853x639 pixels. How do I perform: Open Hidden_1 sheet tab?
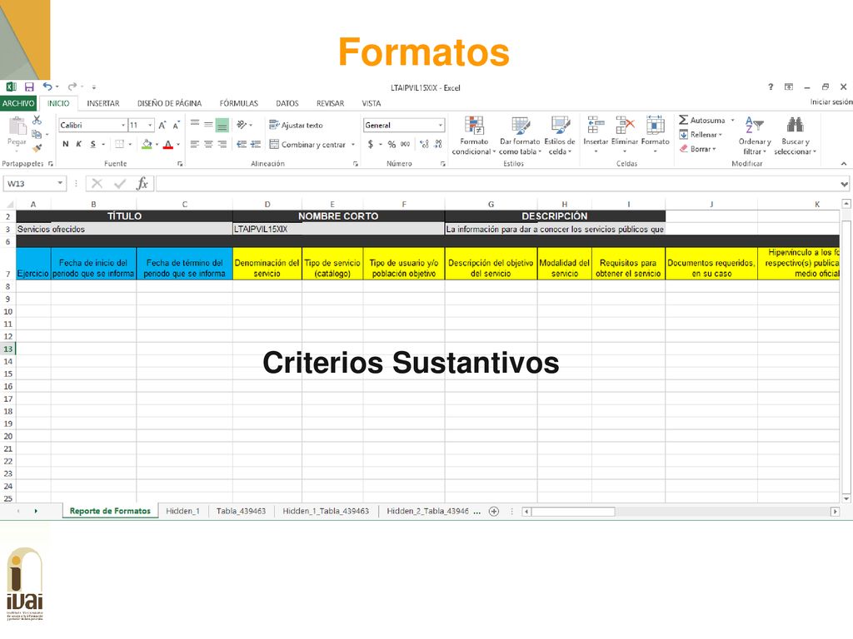pos(182,512)
